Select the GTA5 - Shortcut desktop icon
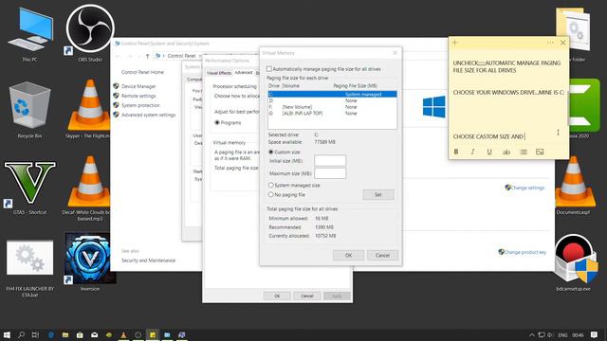The image size is (607, 341). pos(29,188)
